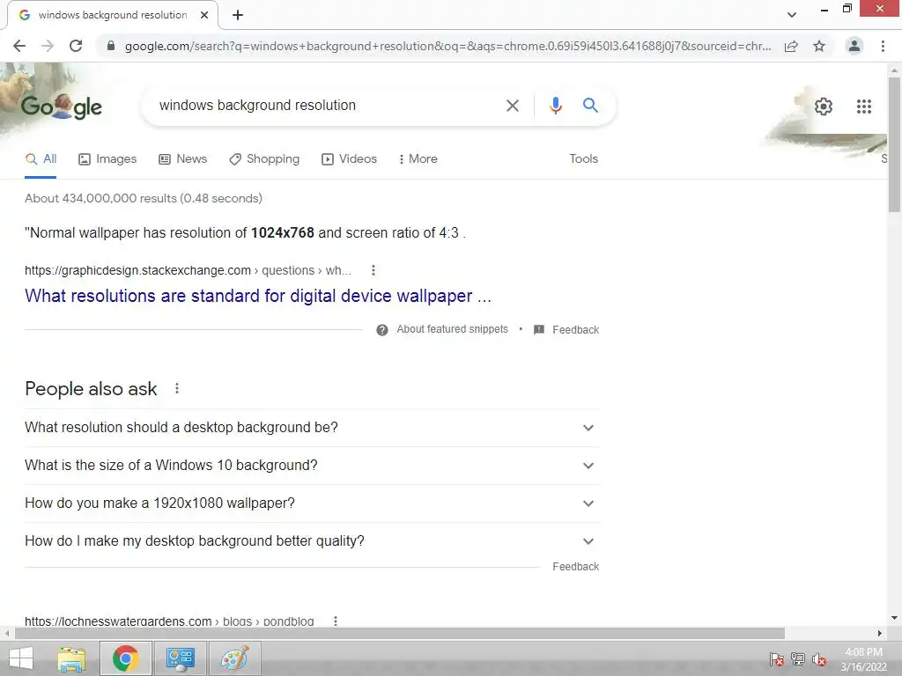The image size is (902, 676).
Task: Click Feedback link below the People also ask list
Action: tap(576, 567)
